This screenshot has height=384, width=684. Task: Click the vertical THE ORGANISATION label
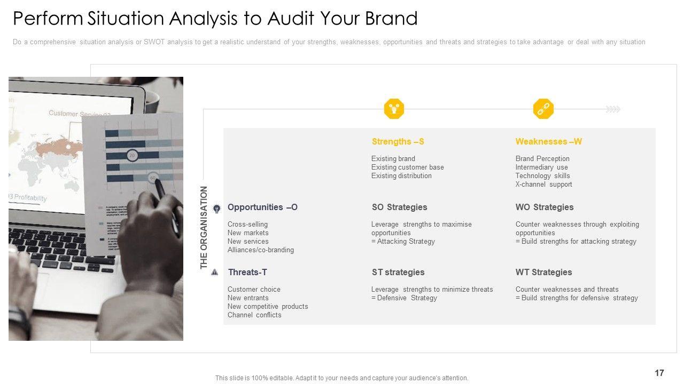[204, 228]
